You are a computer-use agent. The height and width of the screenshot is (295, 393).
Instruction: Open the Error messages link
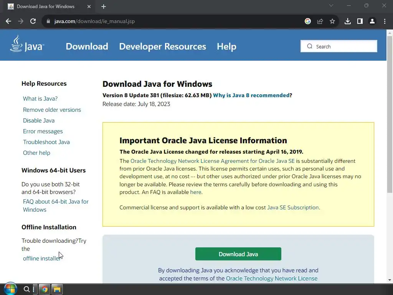43,131
